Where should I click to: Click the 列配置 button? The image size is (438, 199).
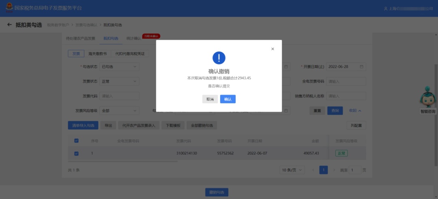click(x=356, y=125)
